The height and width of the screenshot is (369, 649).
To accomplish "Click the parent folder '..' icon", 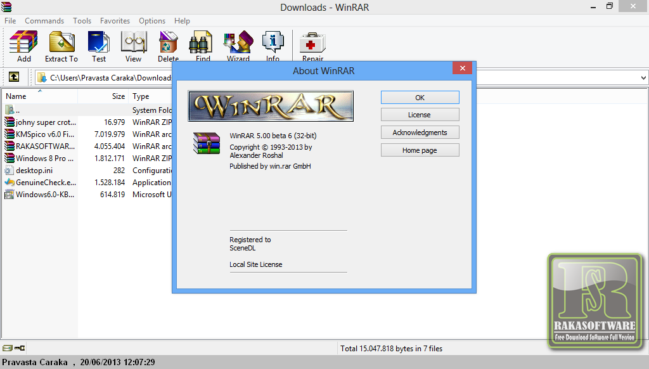I will [10, 110].
